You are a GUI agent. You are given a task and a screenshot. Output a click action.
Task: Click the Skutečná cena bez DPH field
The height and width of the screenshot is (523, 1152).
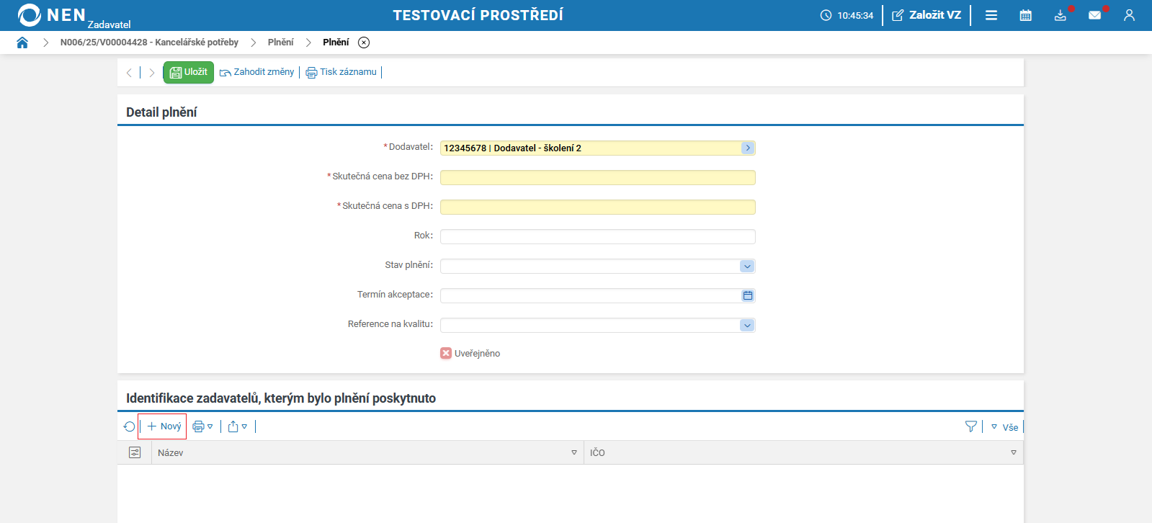(x=598, y=177)
